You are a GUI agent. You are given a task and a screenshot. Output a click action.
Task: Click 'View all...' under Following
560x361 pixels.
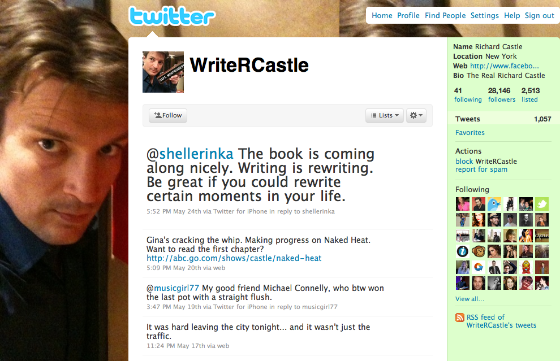pos(469,299)
